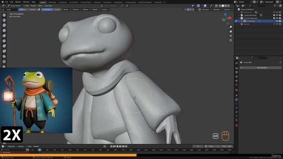Expand the 1.Body Blocking collection
The width and height of the screenshot is (283, 159).
pyautogui.click(x=239, y=15)
